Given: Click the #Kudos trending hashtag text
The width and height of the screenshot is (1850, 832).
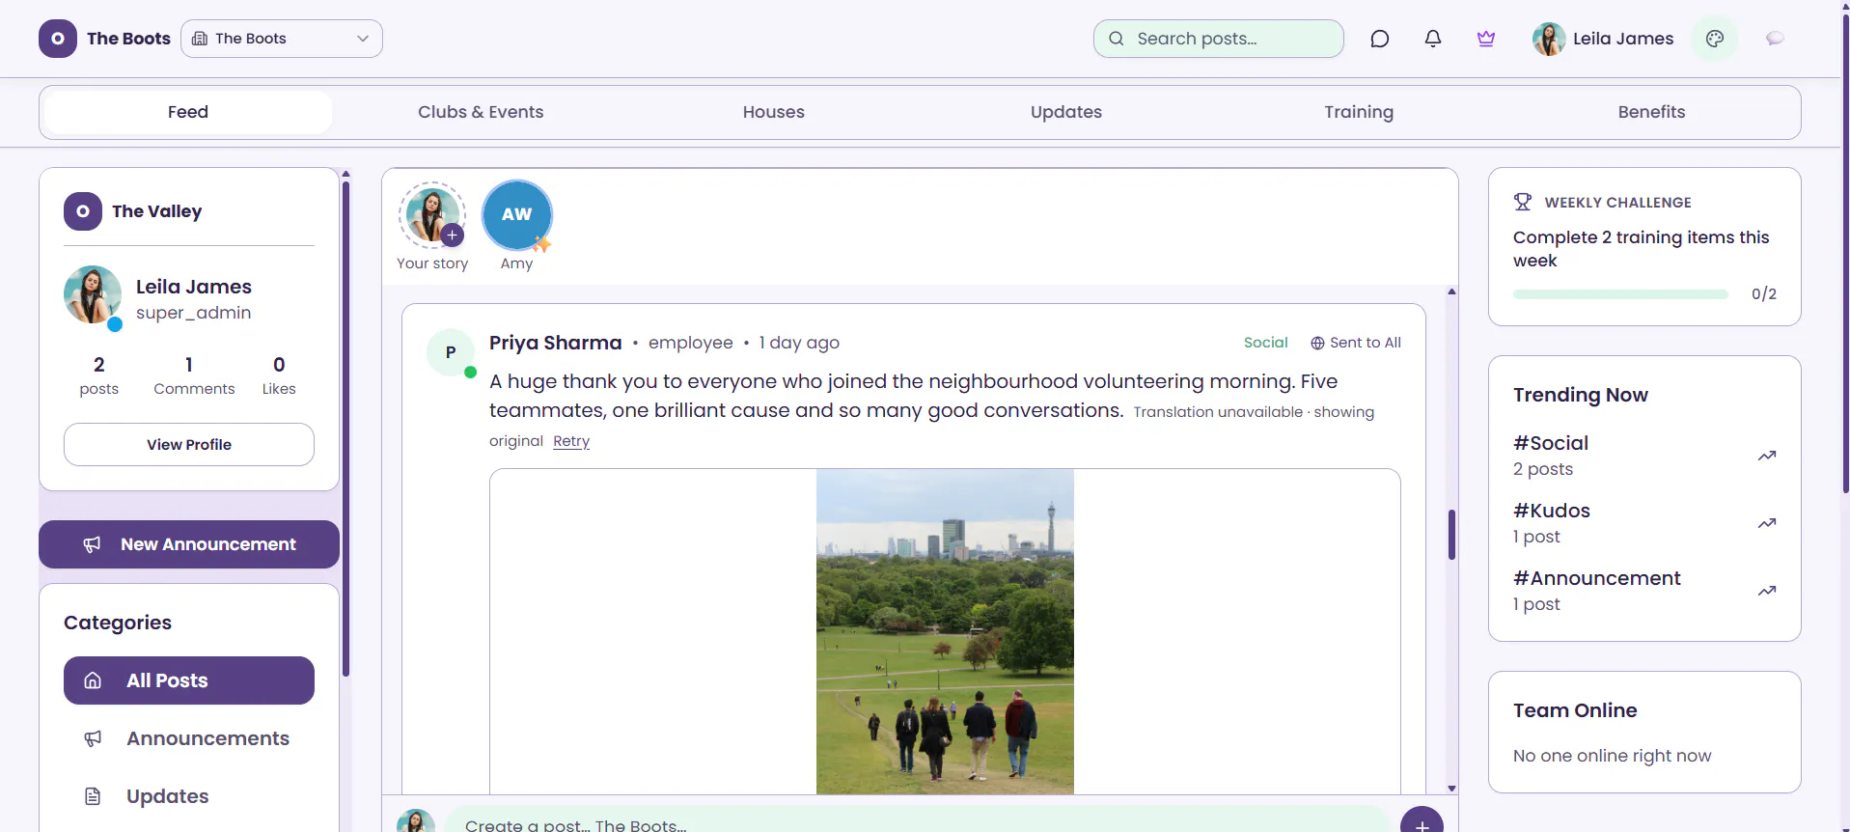Looking at the screenshot, I should click(1552, 511).
